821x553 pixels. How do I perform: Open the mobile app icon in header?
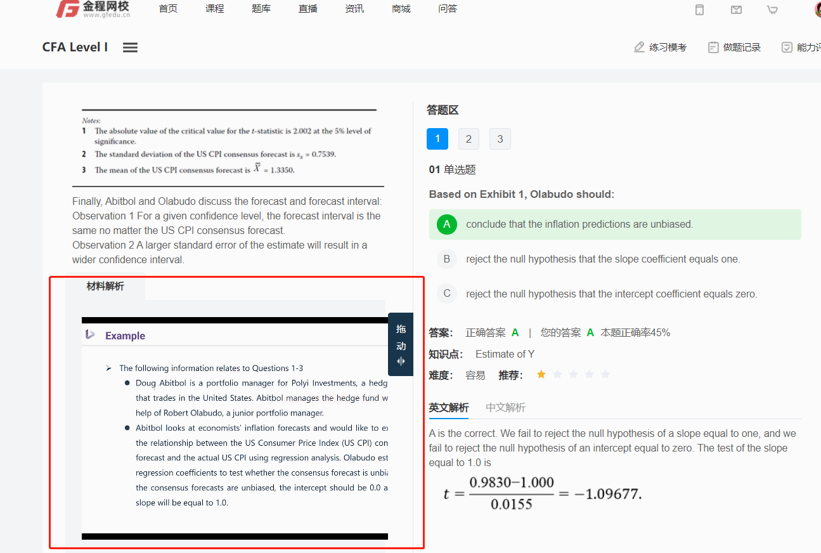699,10
